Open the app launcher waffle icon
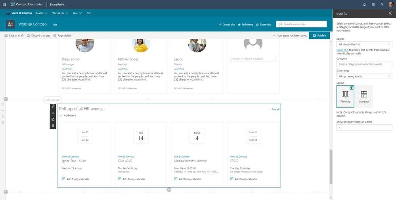 (x=4, y=4)
